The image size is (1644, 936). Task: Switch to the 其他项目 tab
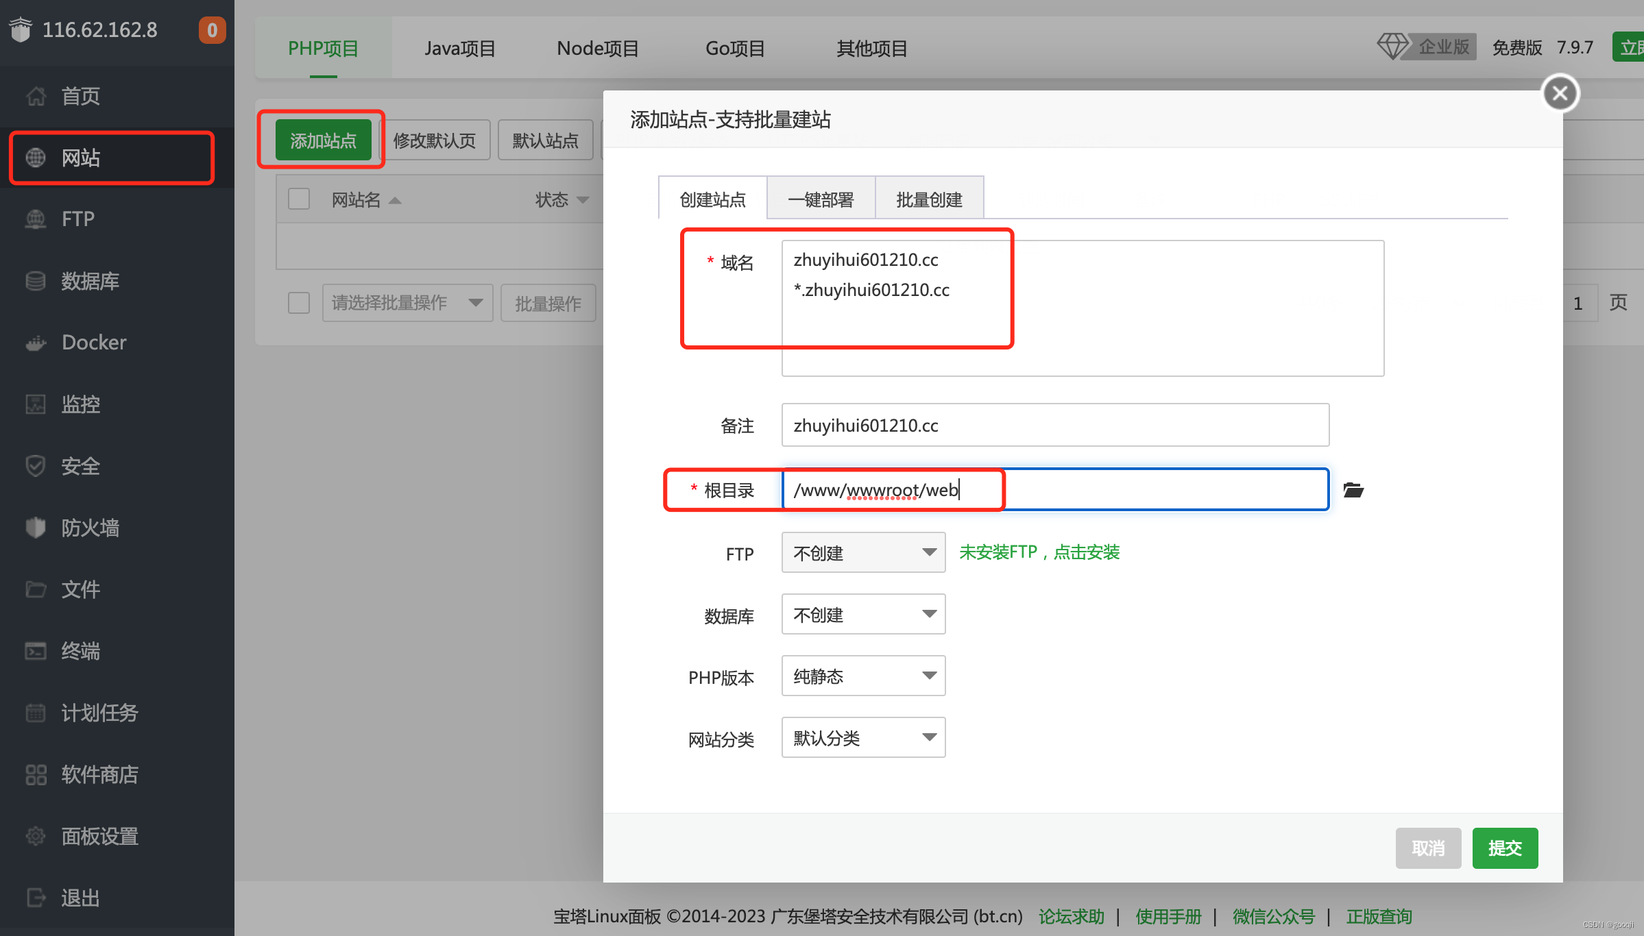(872, 49)
